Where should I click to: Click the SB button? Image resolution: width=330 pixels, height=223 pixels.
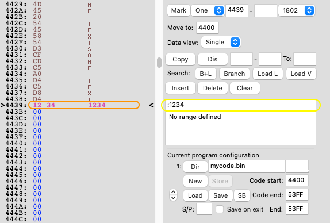(x=242, y=195)
